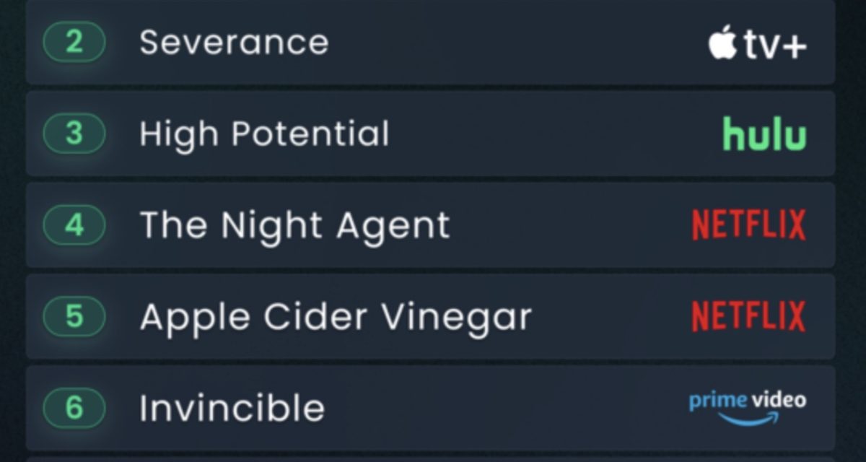Click the rank 4 number badge
866x462 pixels.
point(74,225)
